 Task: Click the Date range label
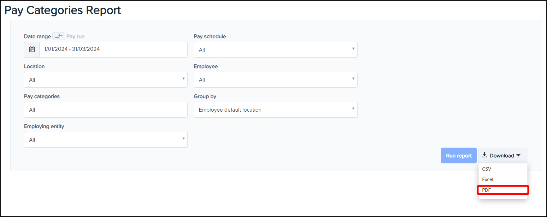pyautogui.click(x=37, y=37)
